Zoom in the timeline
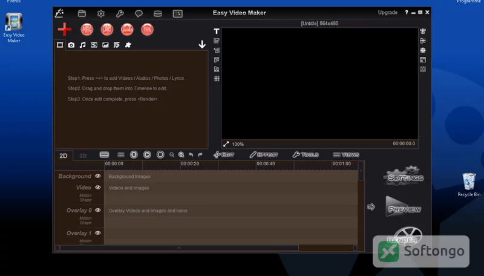Screen dimensions: 484x276 [181, 155]
